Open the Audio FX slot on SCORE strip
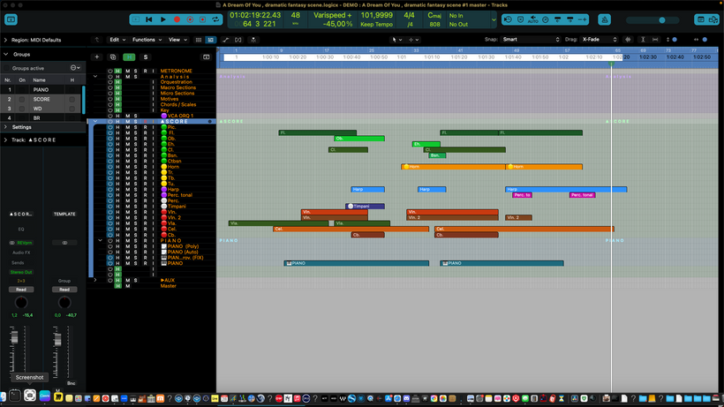The image size is (724, 407). 21,252
